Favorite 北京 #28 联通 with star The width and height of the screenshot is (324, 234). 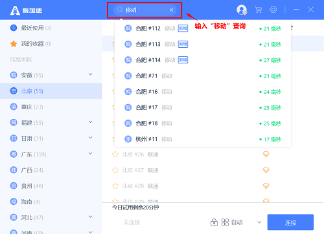(115, 186)
